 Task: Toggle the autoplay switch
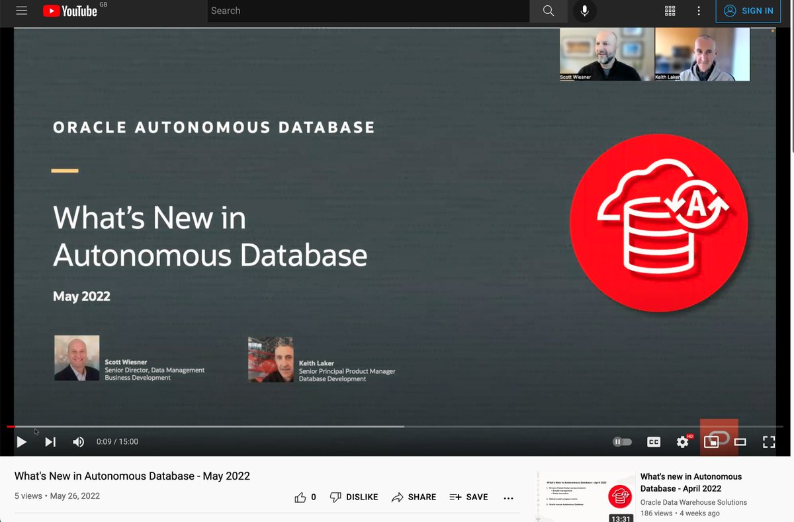[x=622, y=442]
